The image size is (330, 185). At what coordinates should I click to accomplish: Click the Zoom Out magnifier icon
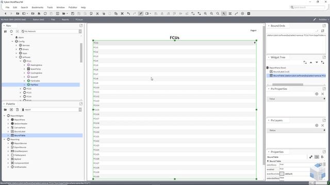pos(211,14)
